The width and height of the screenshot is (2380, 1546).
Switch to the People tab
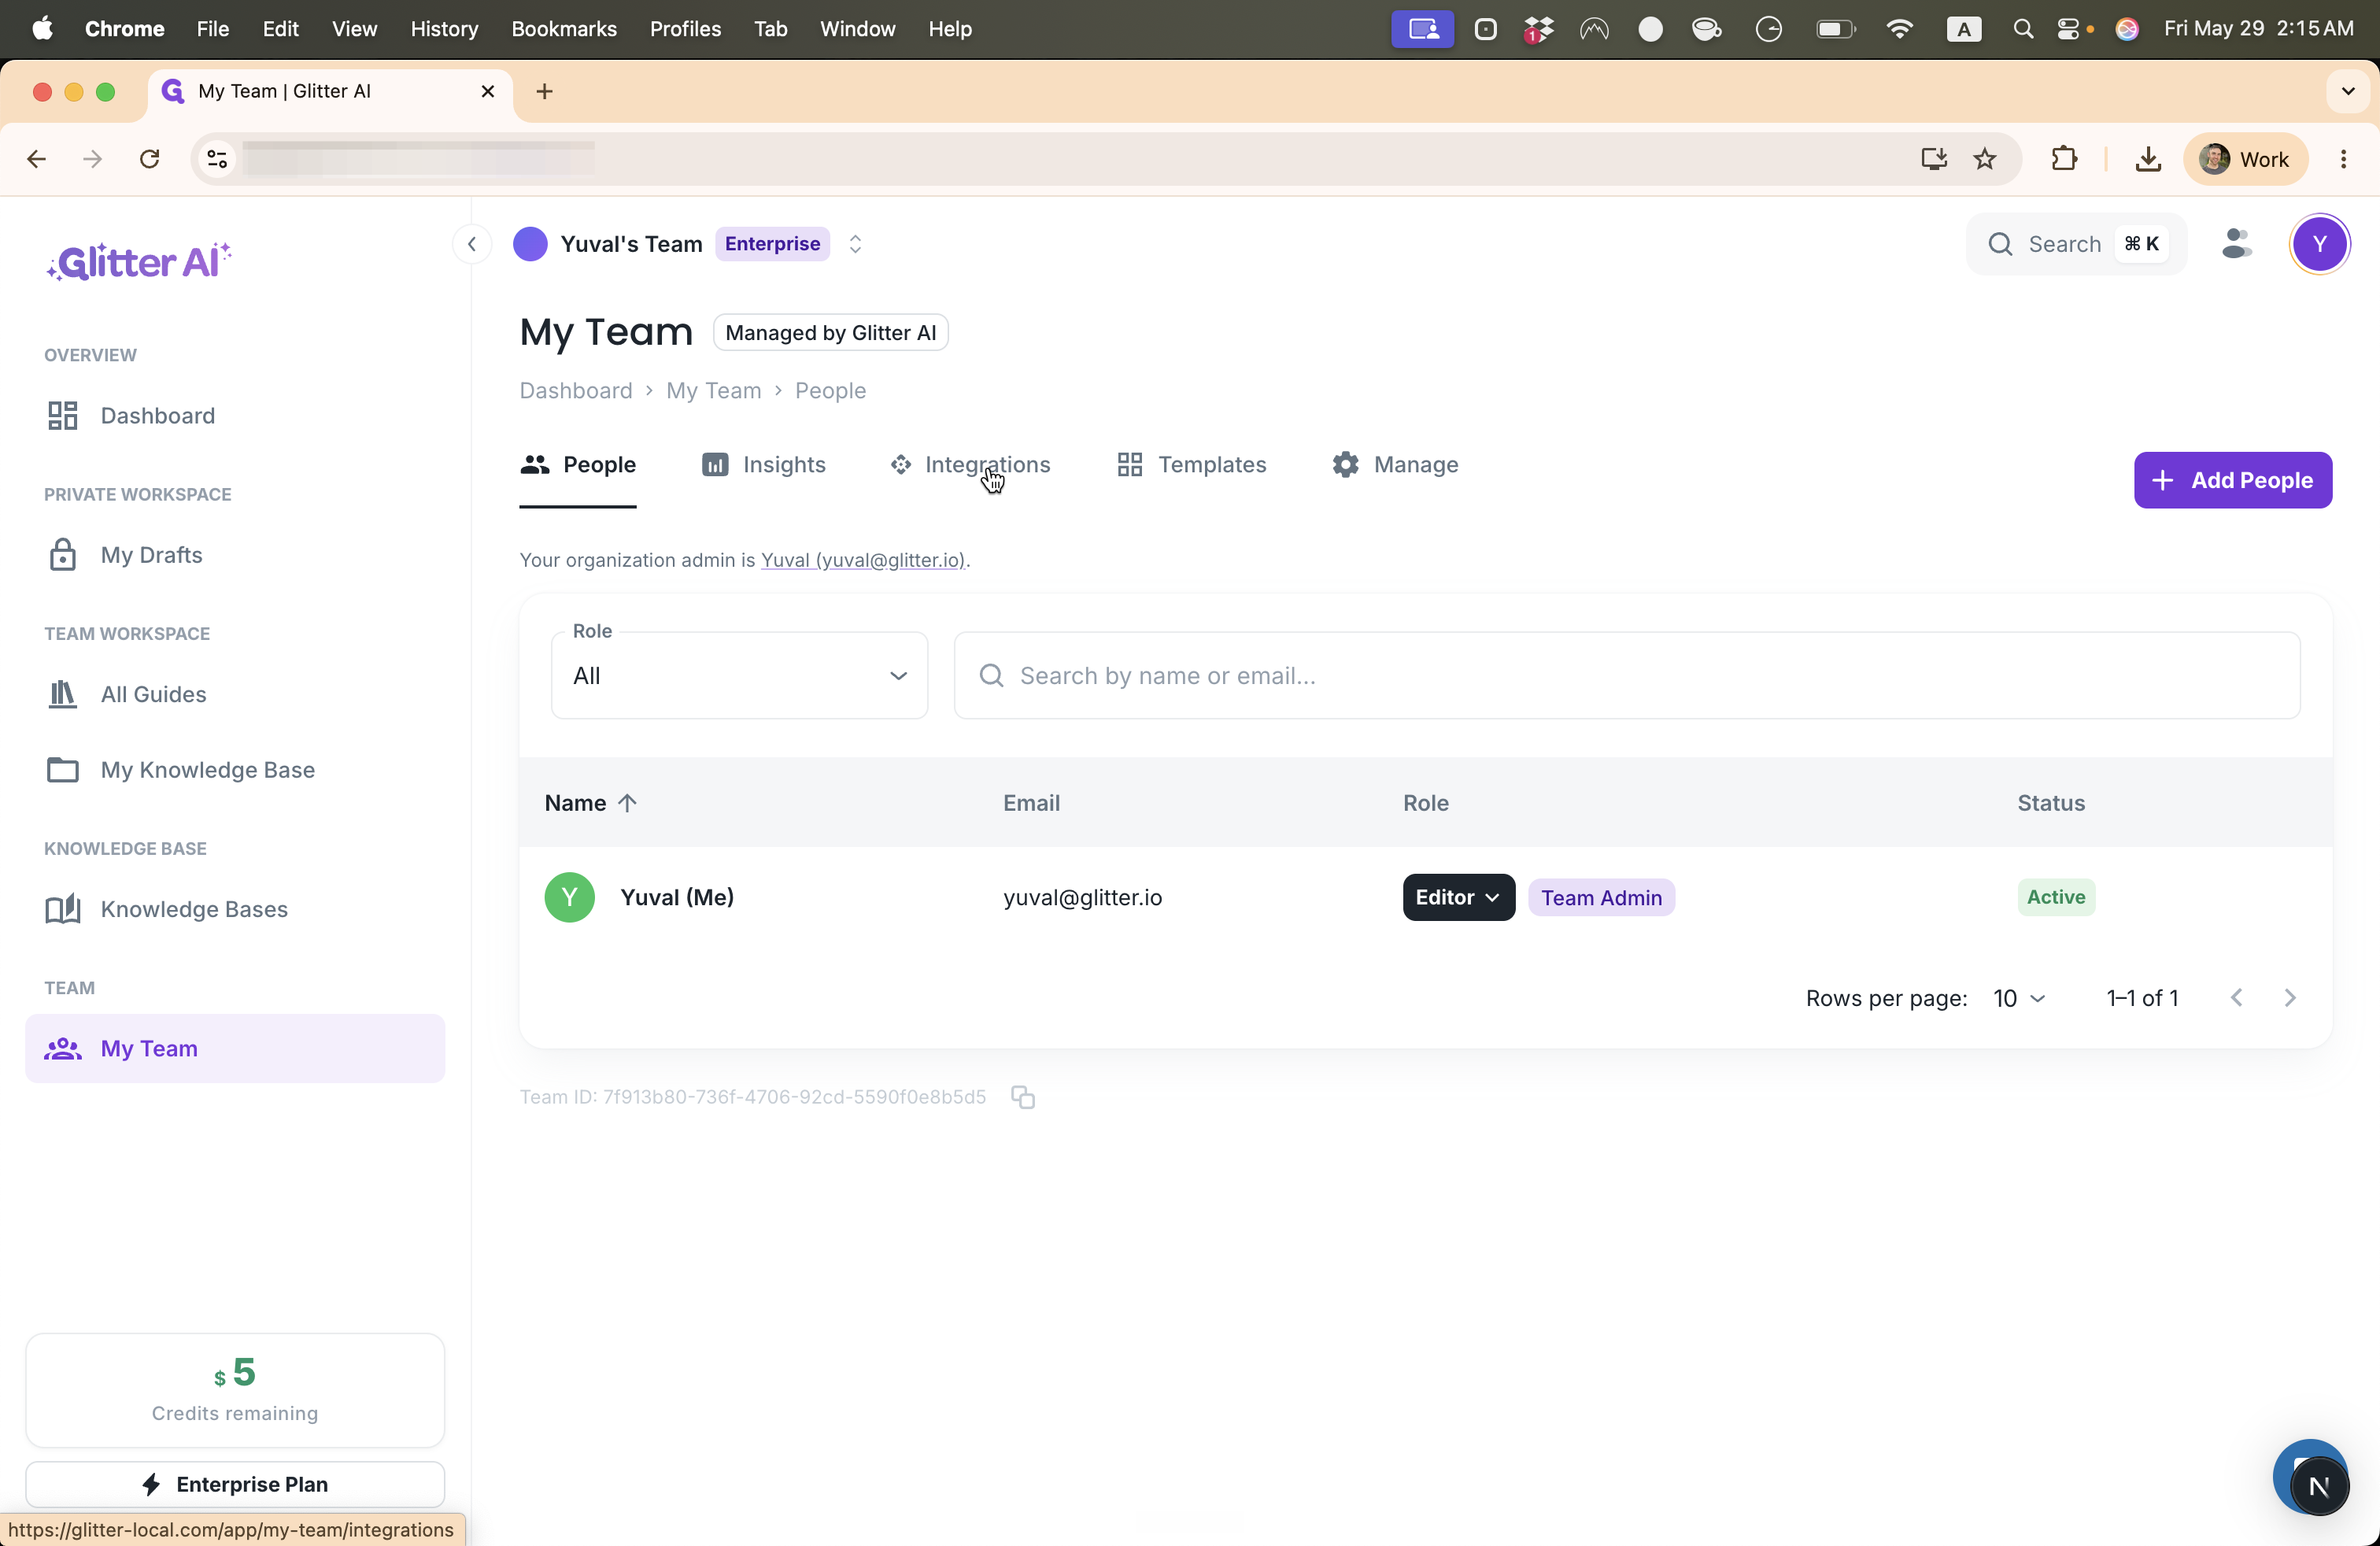pos(578,465)
